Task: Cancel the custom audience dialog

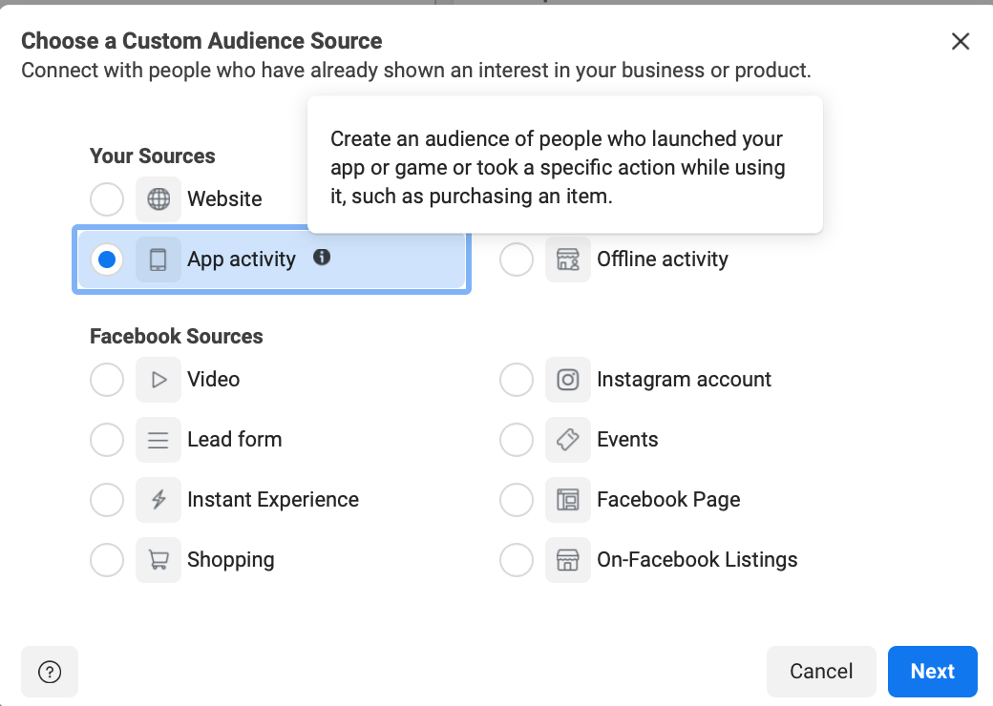Action: (x=821, y=672)
